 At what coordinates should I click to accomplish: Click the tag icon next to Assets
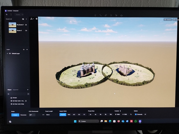pyautogui.click(x=22, y=14)
